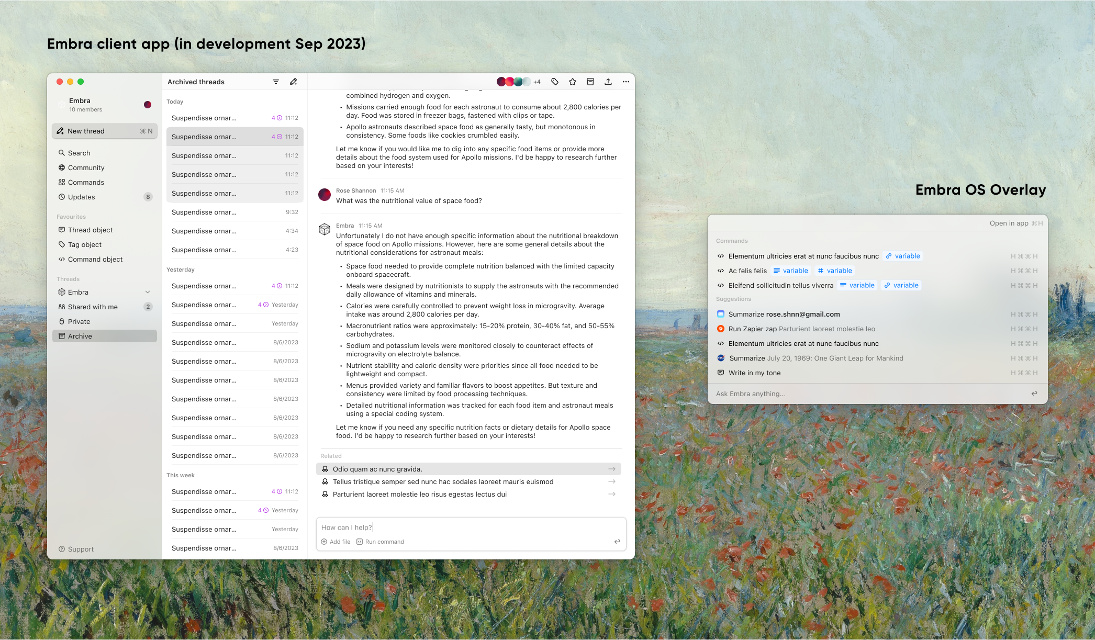Click the Support button at bottom
This screenshot has height=640, width=1095.
click(77, 548)
